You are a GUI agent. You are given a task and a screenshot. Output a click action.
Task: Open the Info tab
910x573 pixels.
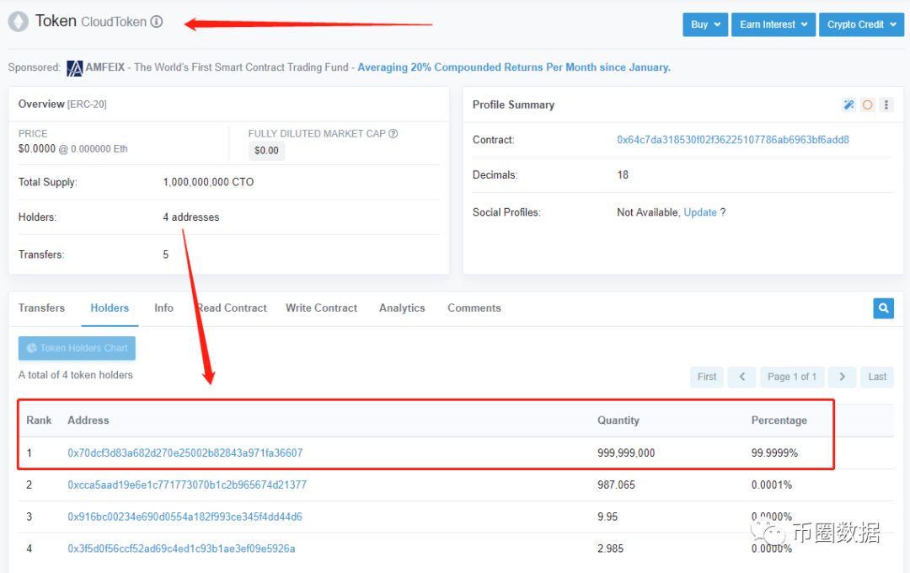[163, 308]
